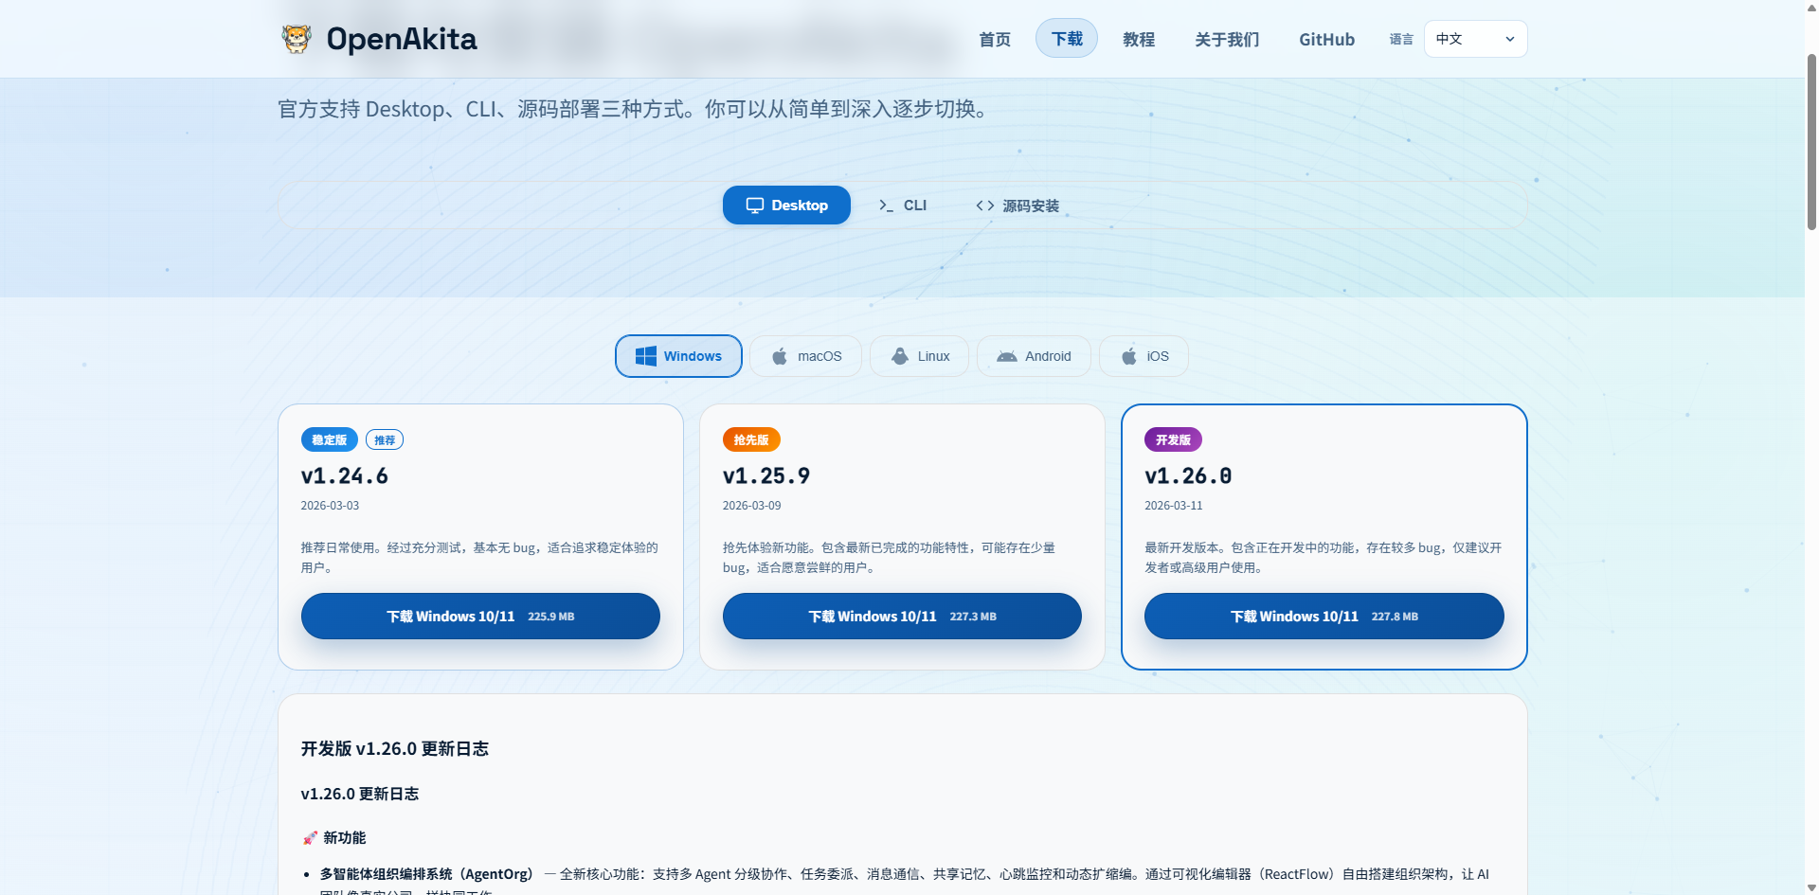Select the macOS platform tab

click(x=805, y=356)
